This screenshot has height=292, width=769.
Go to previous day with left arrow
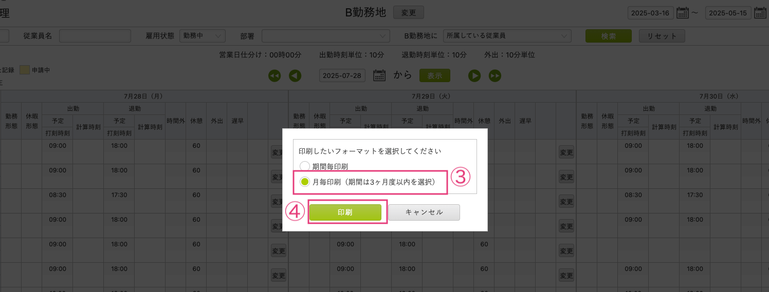295,75
